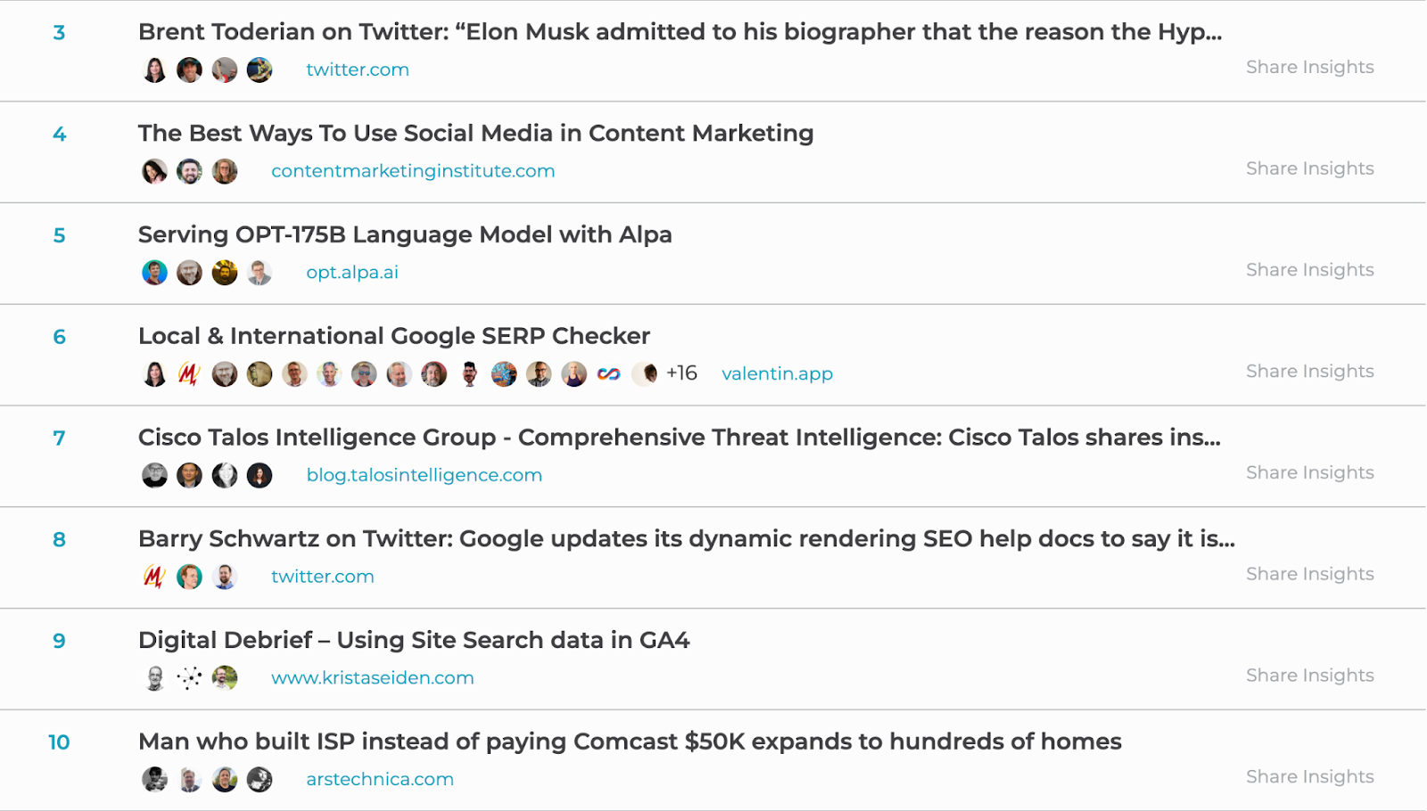Click the first avatar in the Content Marketing row
This screenshot has width=1427, height=811.
point(154,171)
